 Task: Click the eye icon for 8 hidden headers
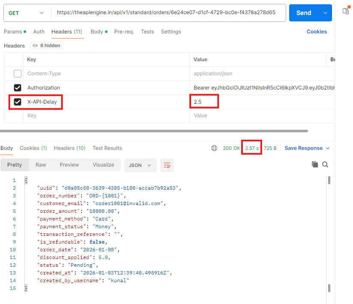click(35, 45)
